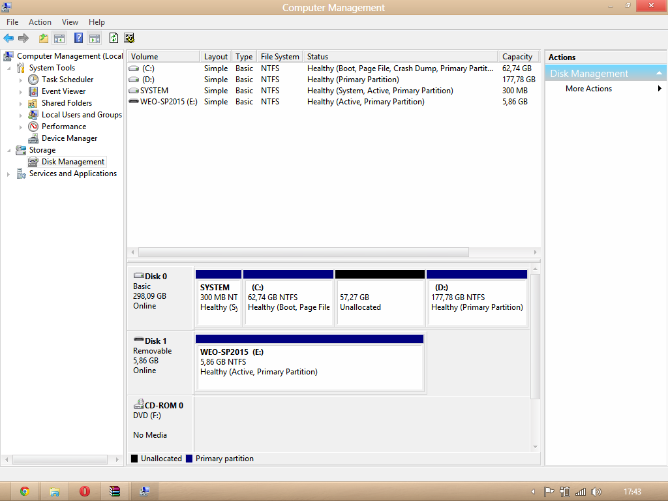Toggle Show/Hide Console Tree toolbar icon
The image size is (668, 501).
[x=59, y=38]
